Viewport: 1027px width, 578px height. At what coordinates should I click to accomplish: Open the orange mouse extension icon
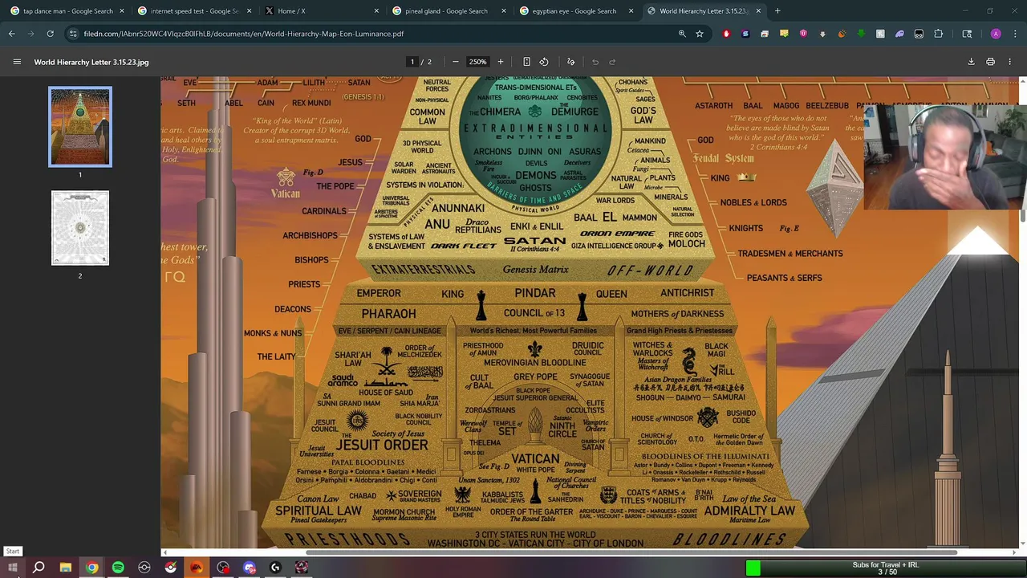(x=842, y=34)
